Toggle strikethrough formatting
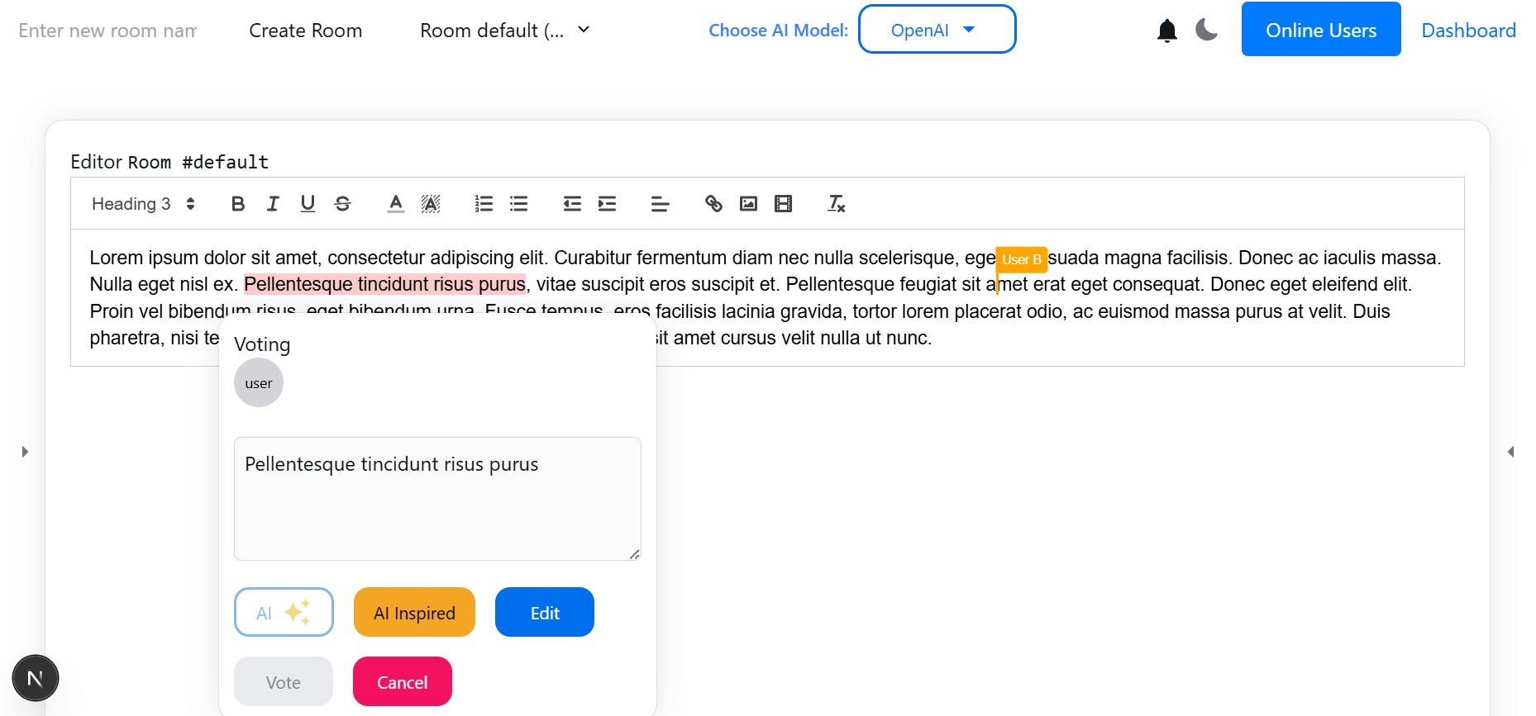 coord(342,204)
